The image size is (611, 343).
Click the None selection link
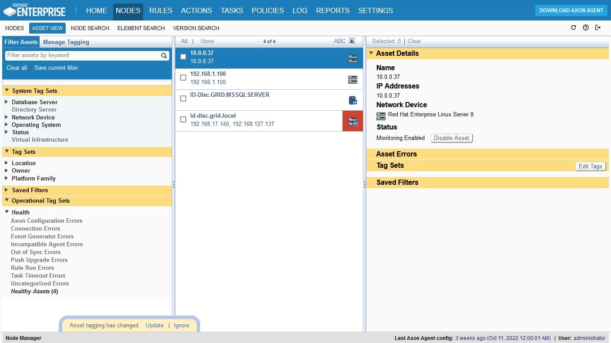coord(207,41)
